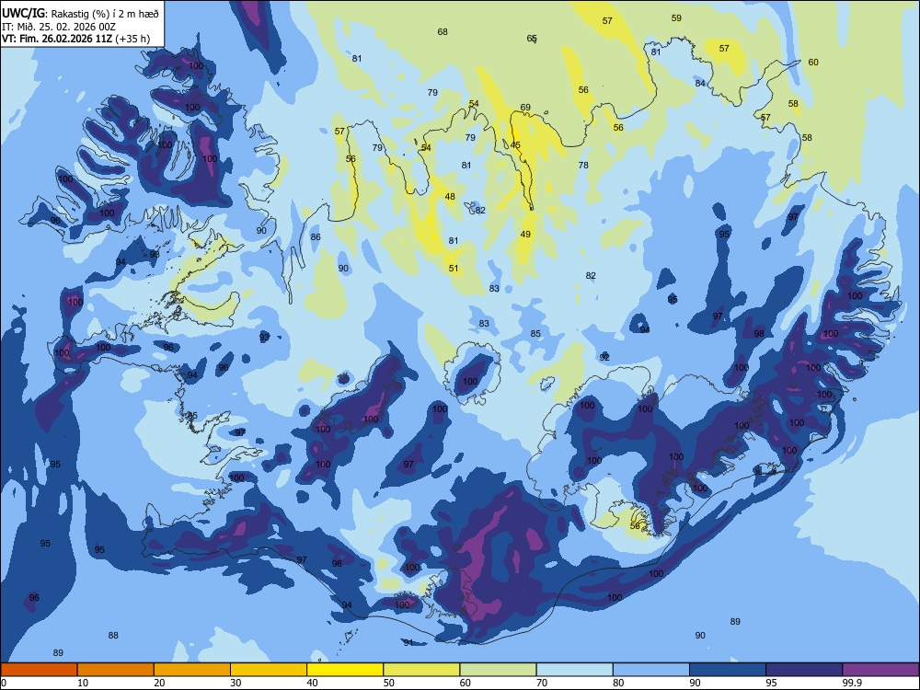Select the map value '45' in the yellow area
Screen dimensions: 920x690
(x=515, y=145)
